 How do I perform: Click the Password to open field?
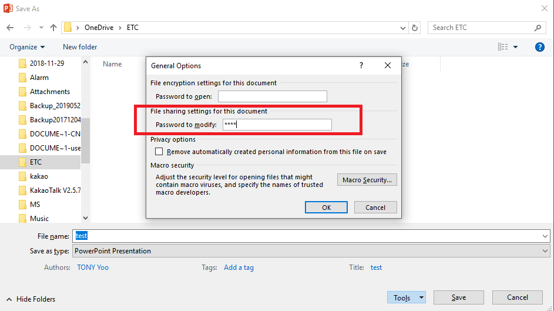click(x=273, y=96)
